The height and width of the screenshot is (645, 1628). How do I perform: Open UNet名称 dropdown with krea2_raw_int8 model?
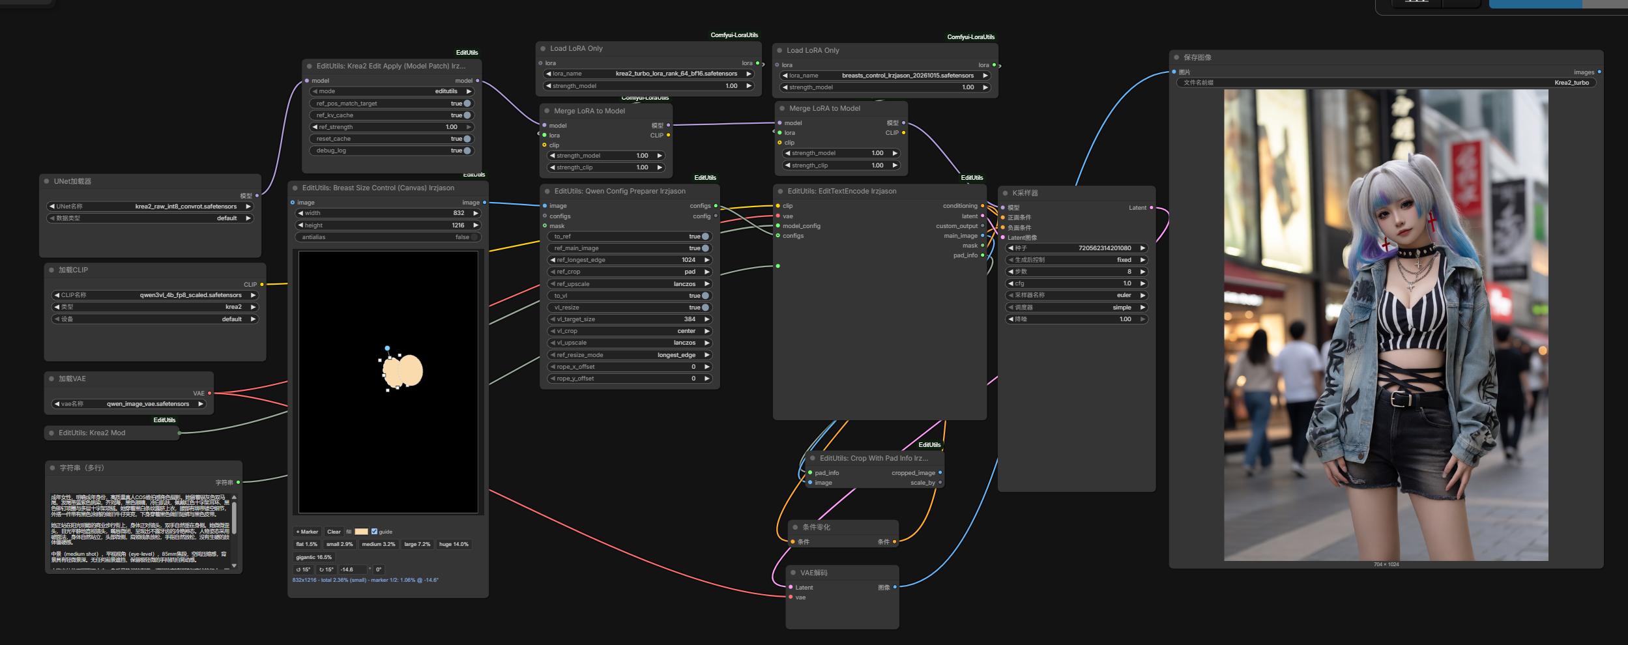coord(150,207)
